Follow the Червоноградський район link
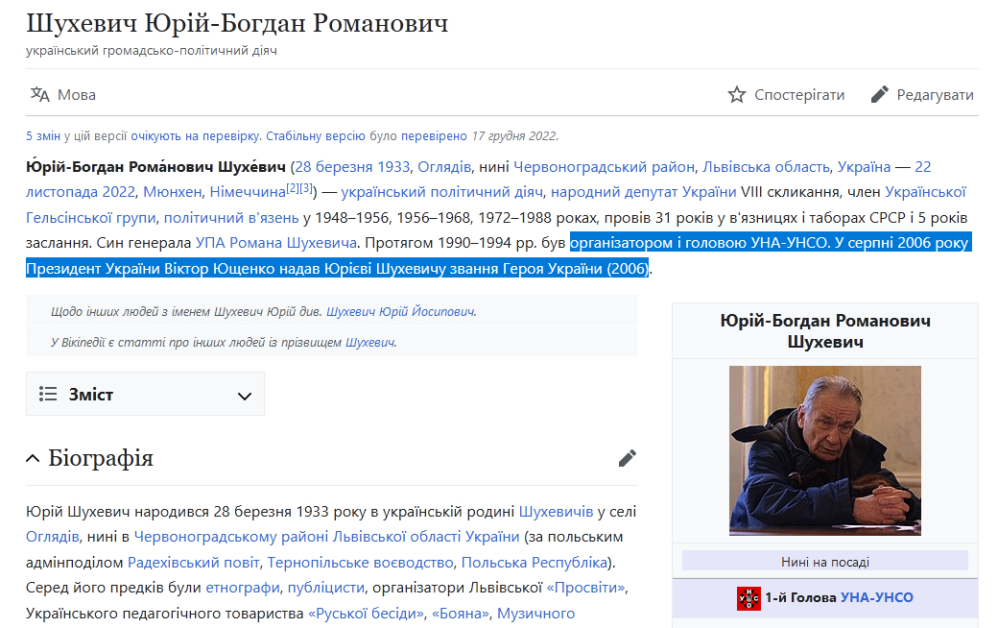 (x=604, y=167)
